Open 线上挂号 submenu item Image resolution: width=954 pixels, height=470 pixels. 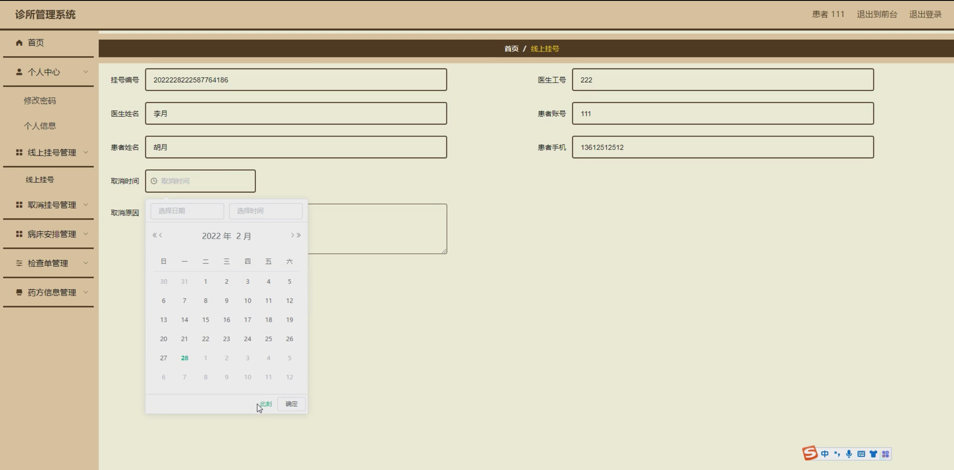tap(40, 179)
